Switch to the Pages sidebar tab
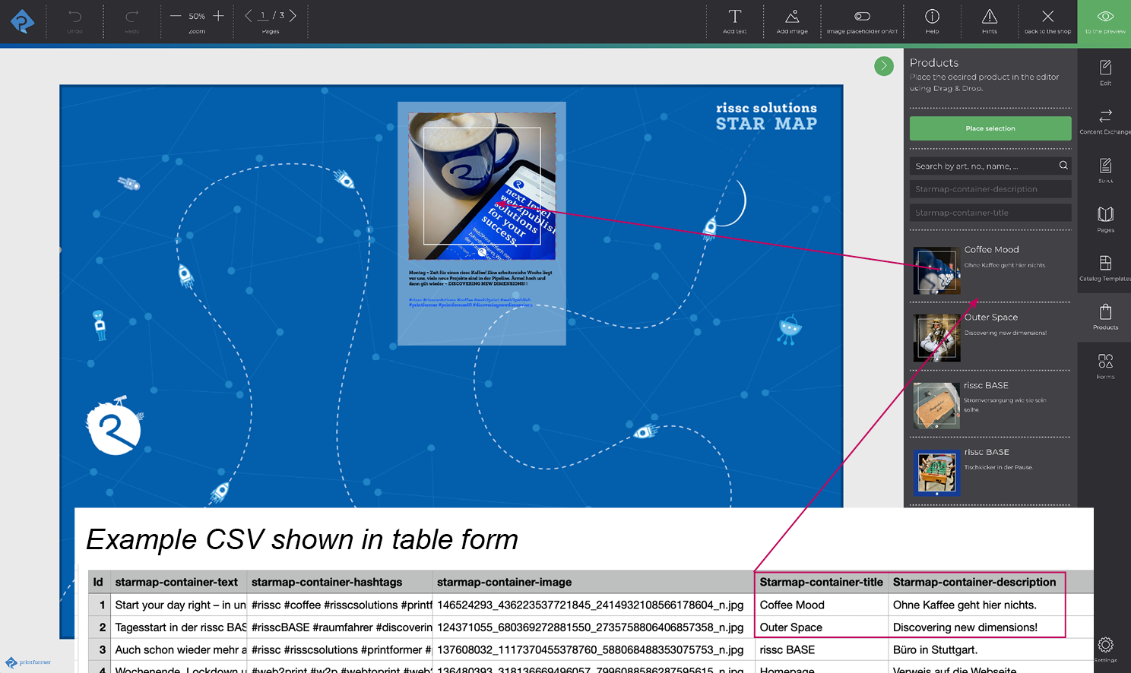1131x673 pixels. tap(1105, 219)
